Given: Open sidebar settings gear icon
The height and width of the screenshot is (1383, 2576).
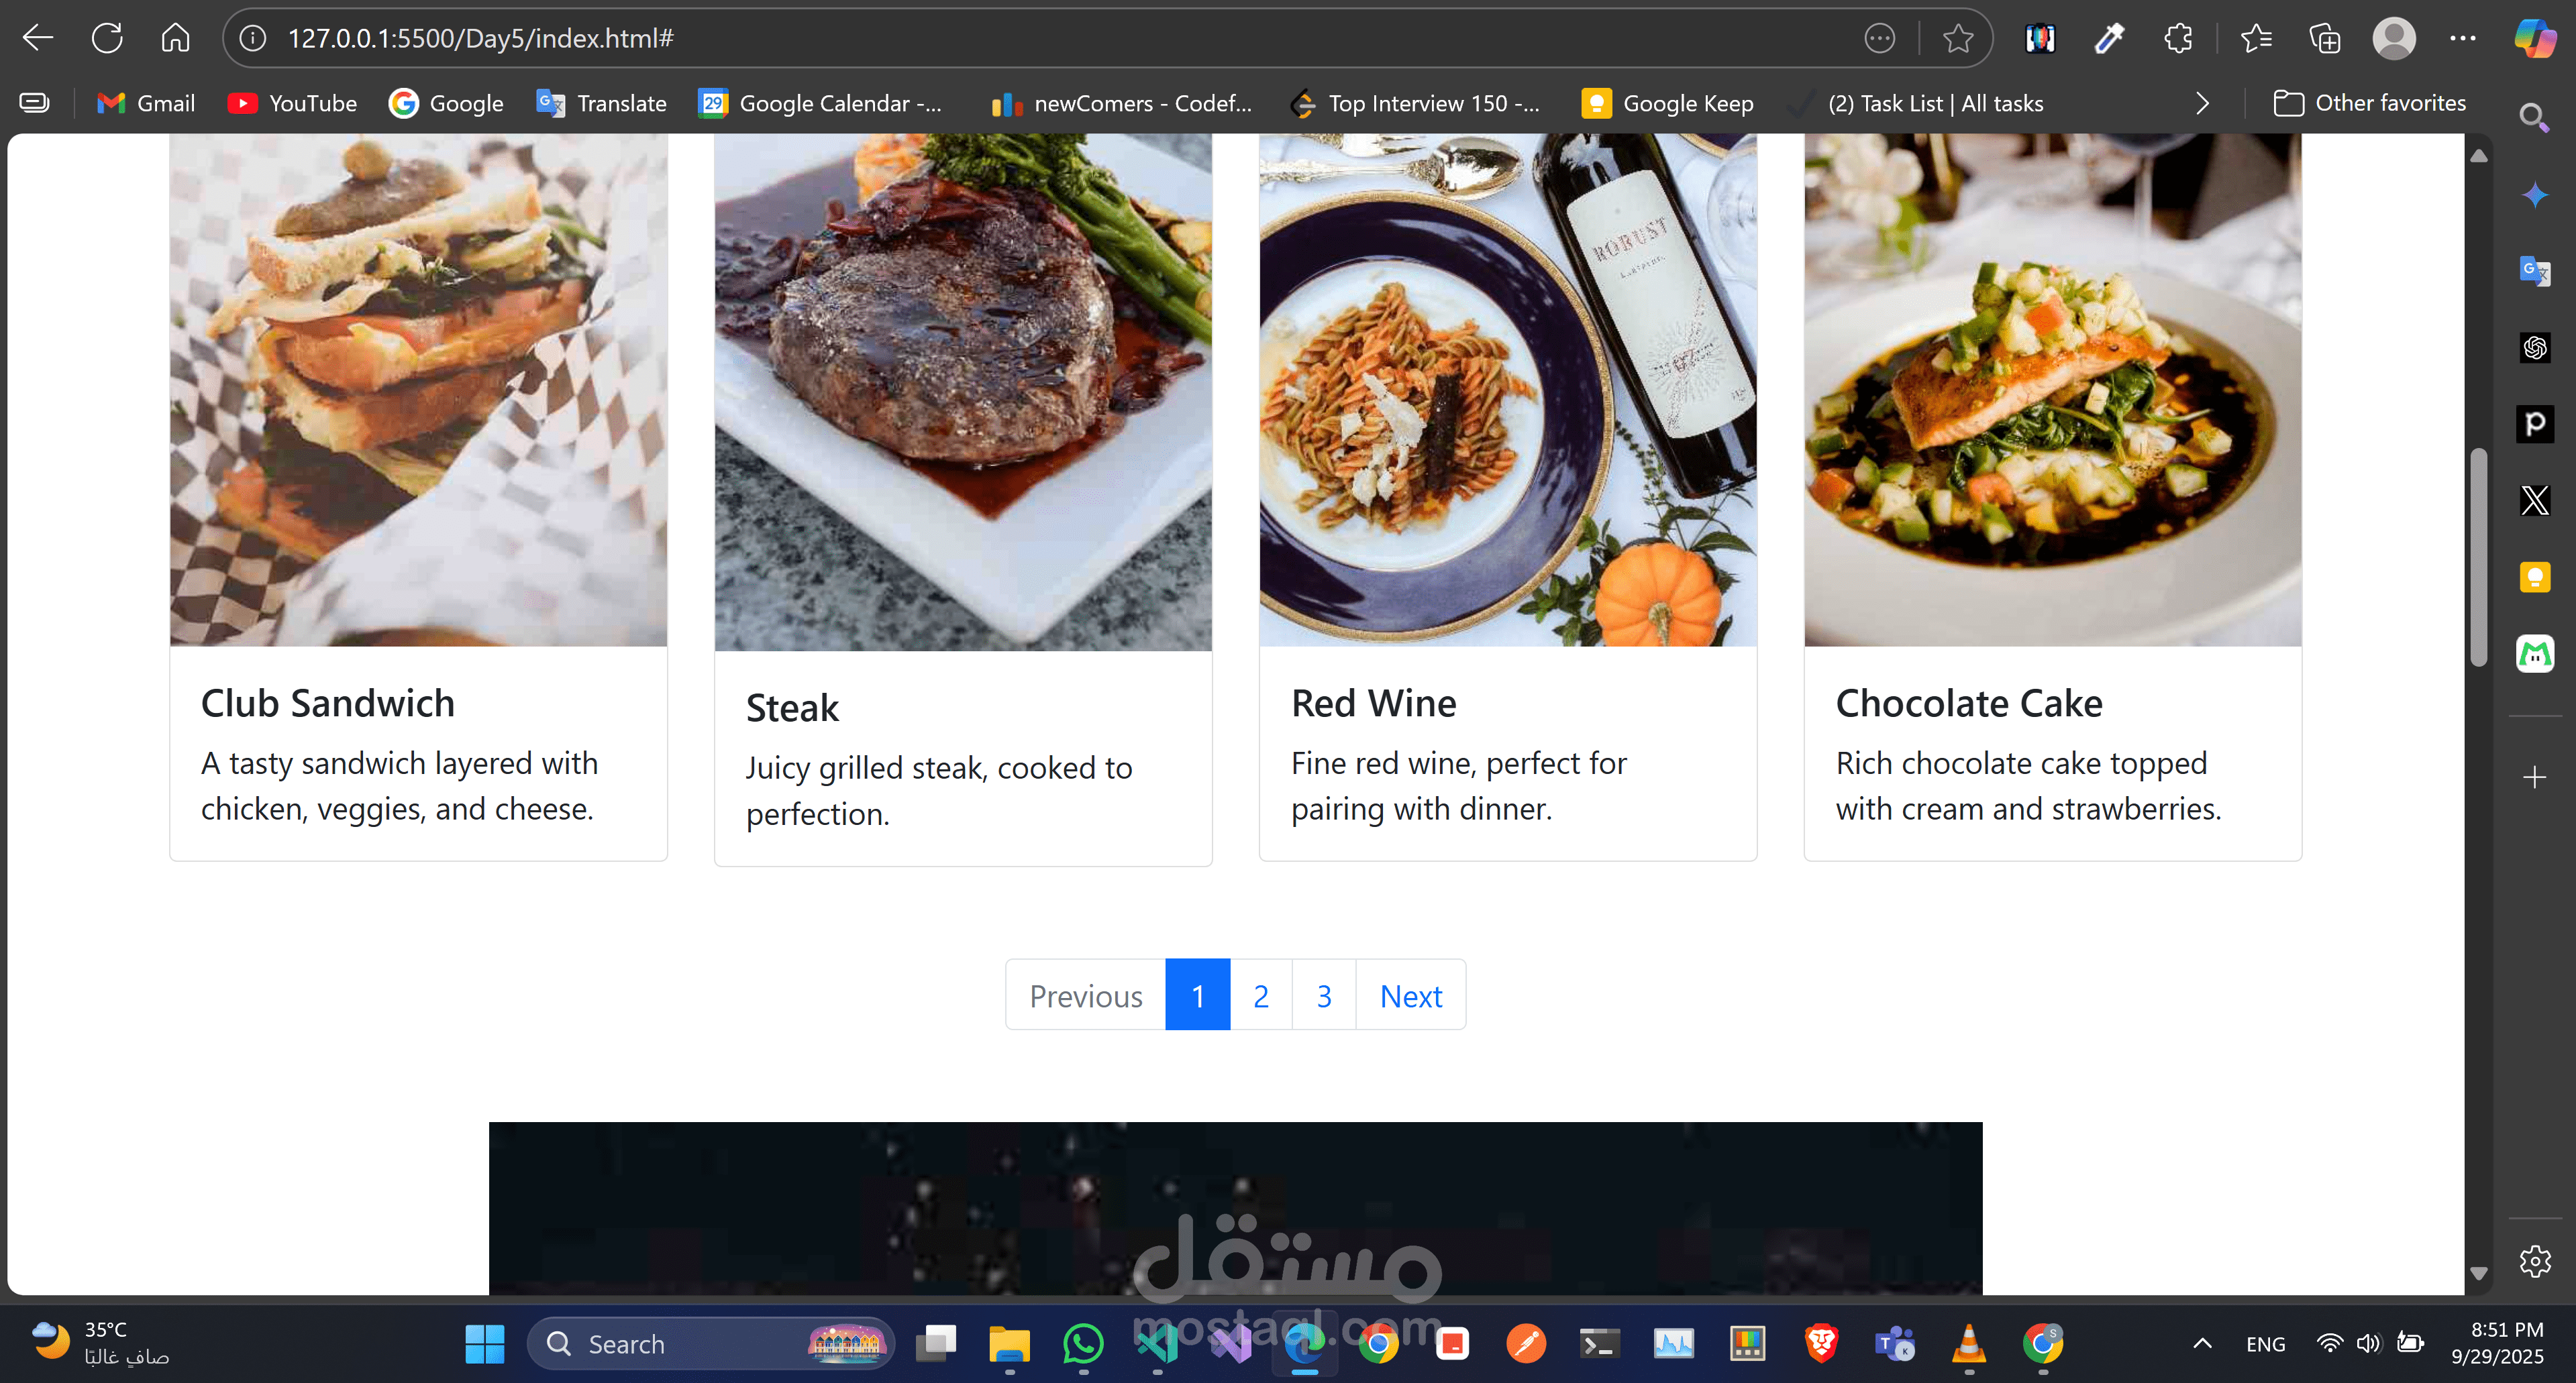Looking at the screenshot, I should [x=2534, y=1261].
